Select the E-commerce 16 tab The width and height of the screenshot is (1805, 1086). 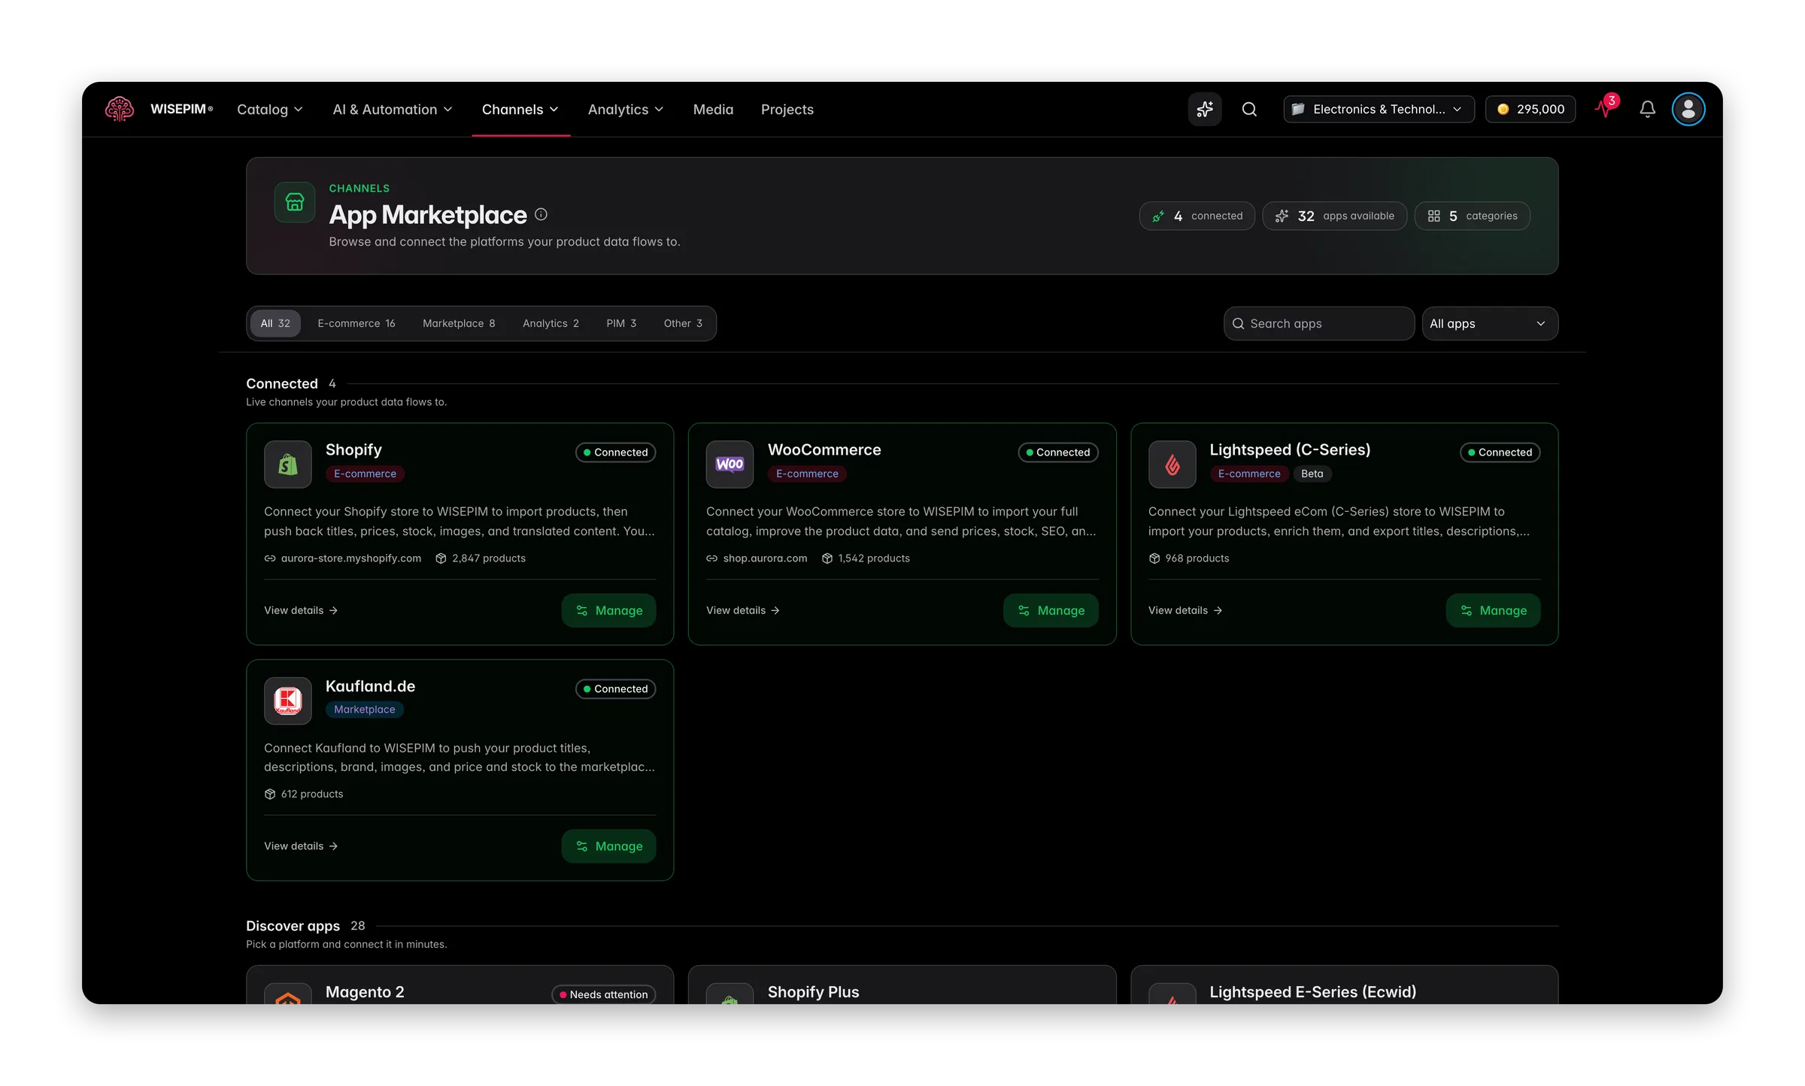point(356,323)
